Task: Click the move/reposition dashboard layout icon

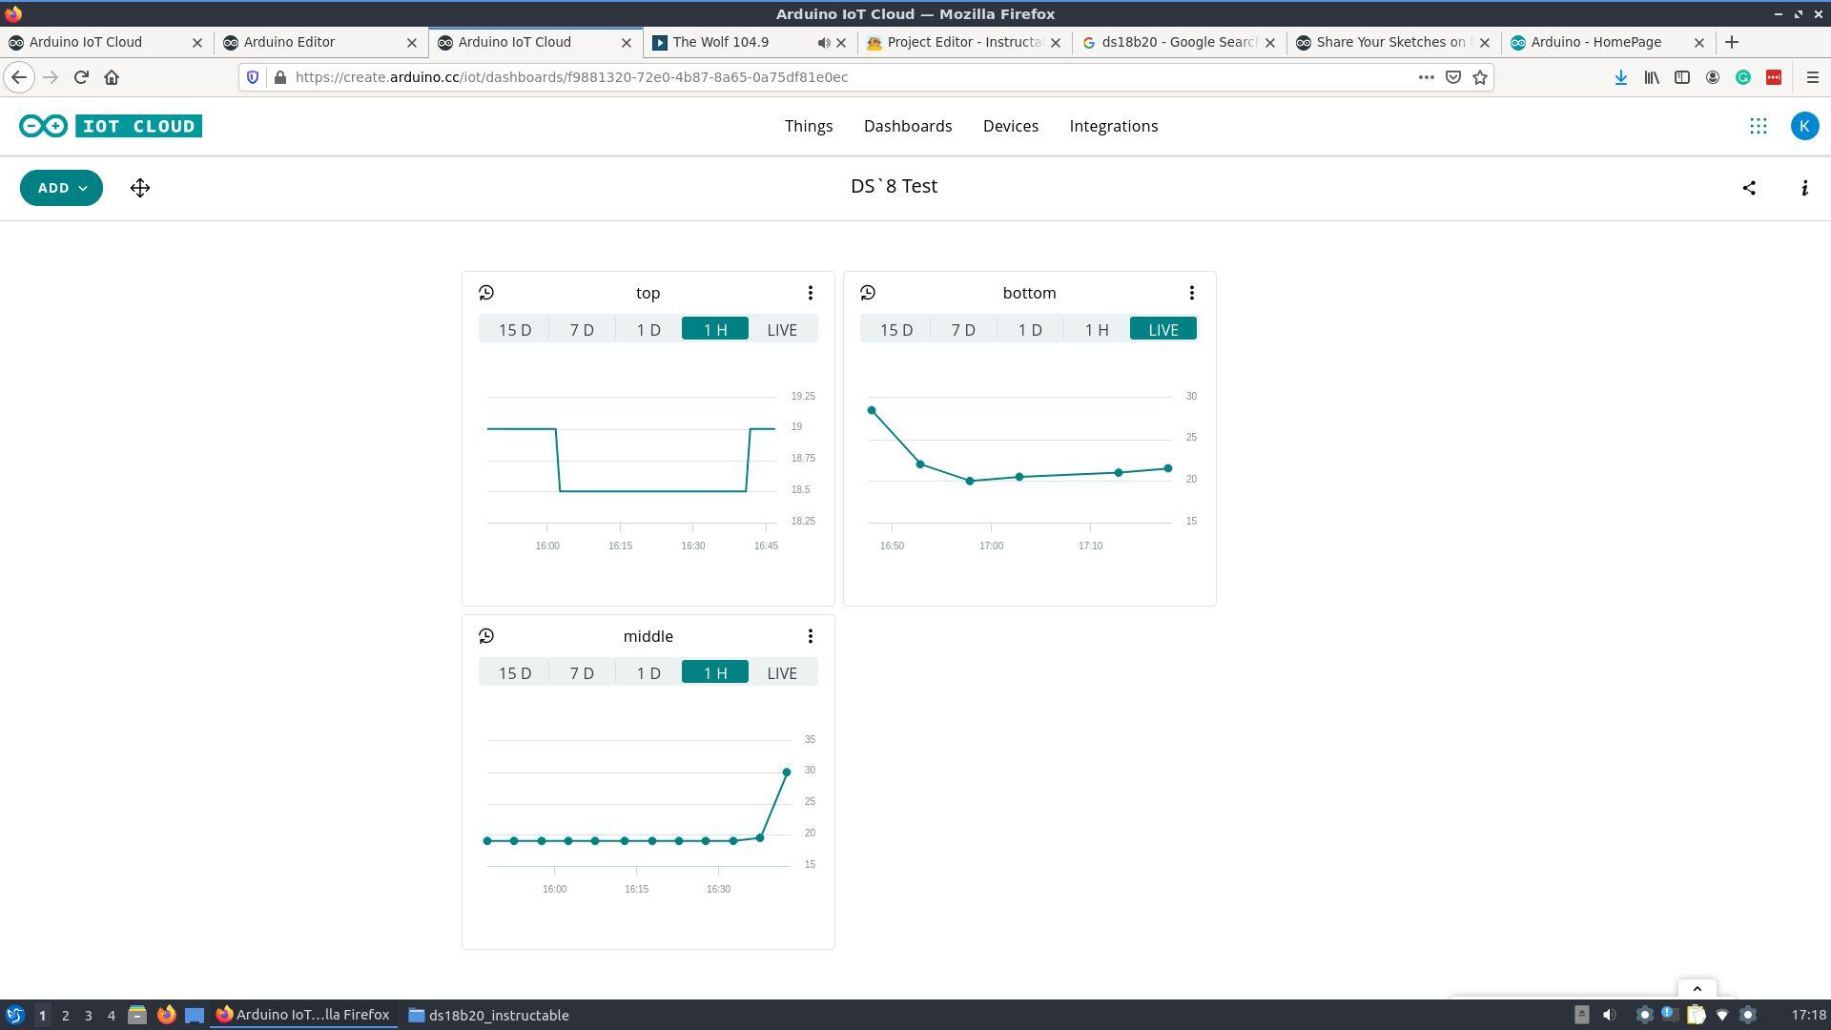Action: (x=139, y=187)
